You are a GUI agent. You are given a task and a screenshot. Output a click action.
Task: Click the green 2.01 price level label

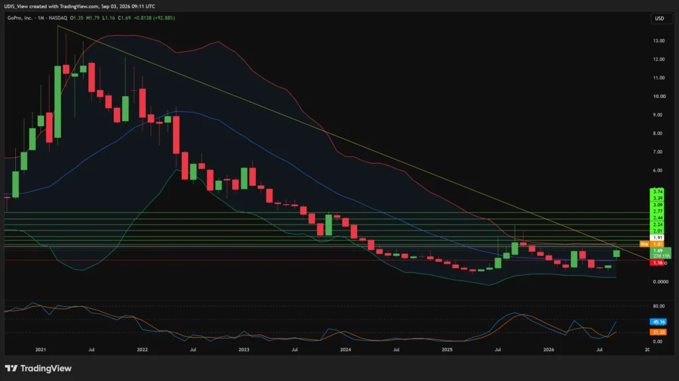tap(658, 231)
